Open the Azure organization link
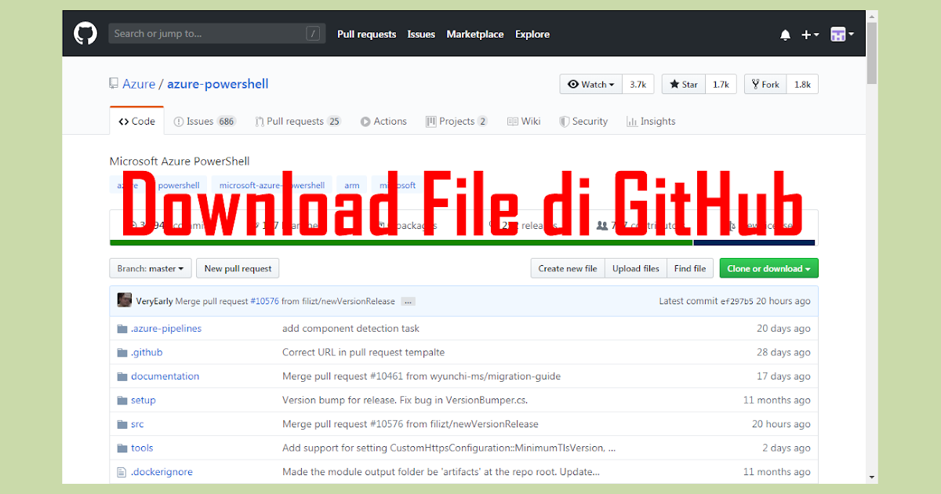Image resolution: width=941 pixels, height=494 pixels. coord(139,84)
